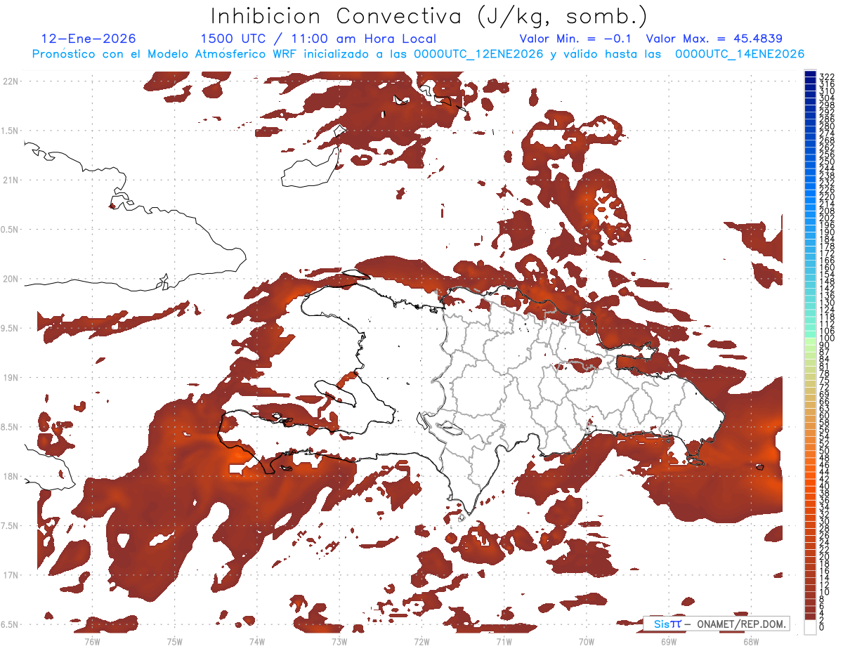This screenshot has width=843, height=651.
Task: Click the 70W longitude label
Action: point(586,640)
